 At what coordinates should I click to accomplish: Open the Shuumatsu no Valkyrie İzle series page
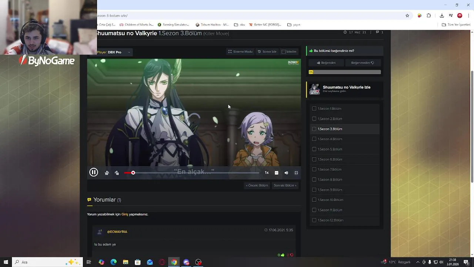347,87
